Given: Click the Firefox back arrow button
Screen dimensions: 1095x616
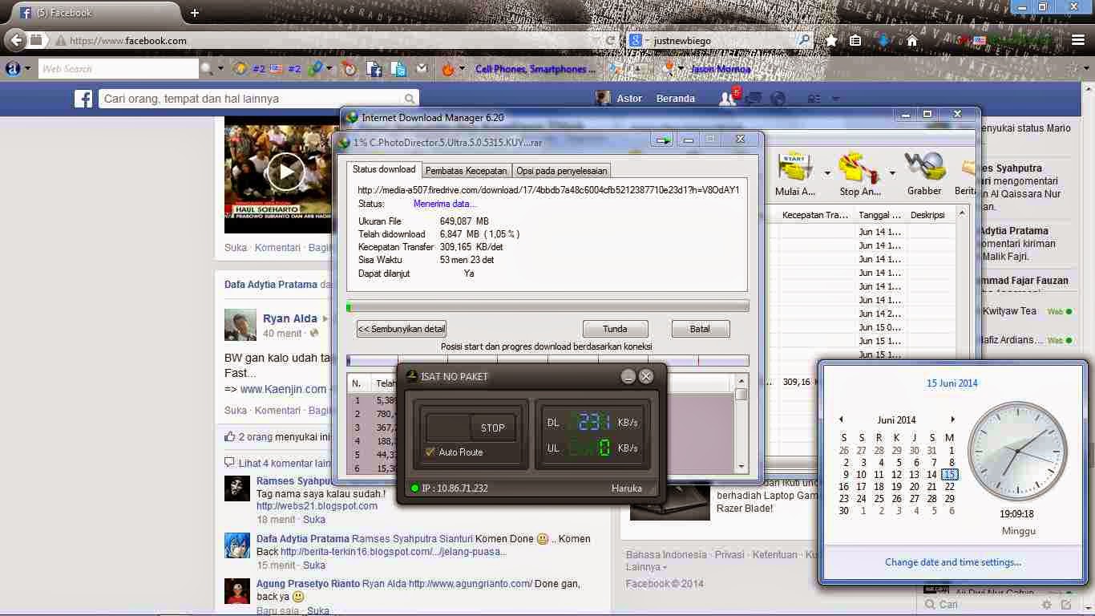Looking at the screenshot, I should coord(15,40).
